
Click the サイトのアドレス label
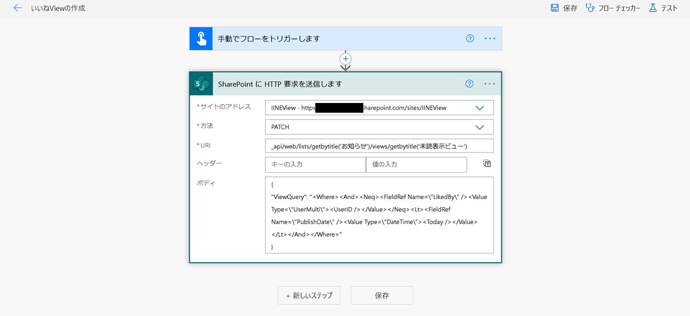click(x=225, y=107)
